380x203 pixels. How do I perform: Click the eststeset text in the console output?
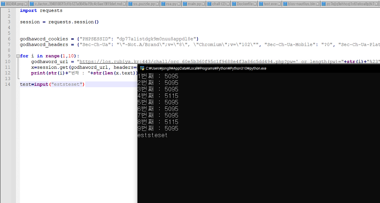(x=152, y=135)
